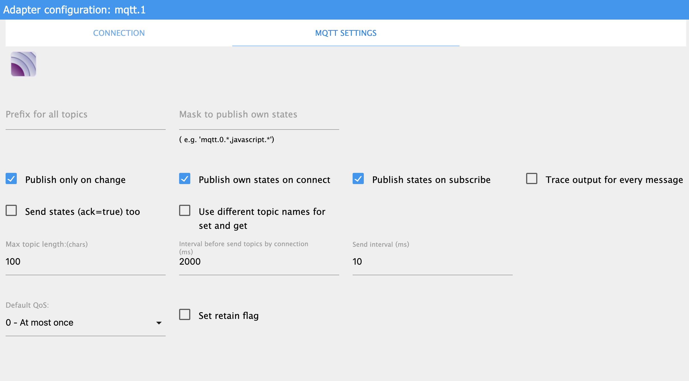Switch to the Connection tab
The height and width of the screenshot is (381, 689).
tap(119, 33)
